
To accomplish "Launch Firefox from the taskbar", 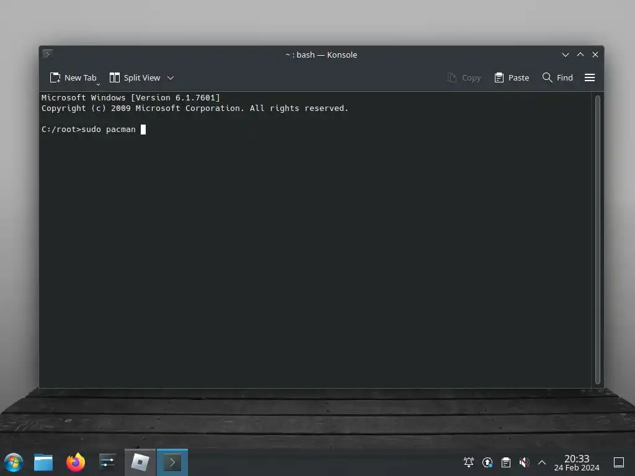I will coord(76,462).
